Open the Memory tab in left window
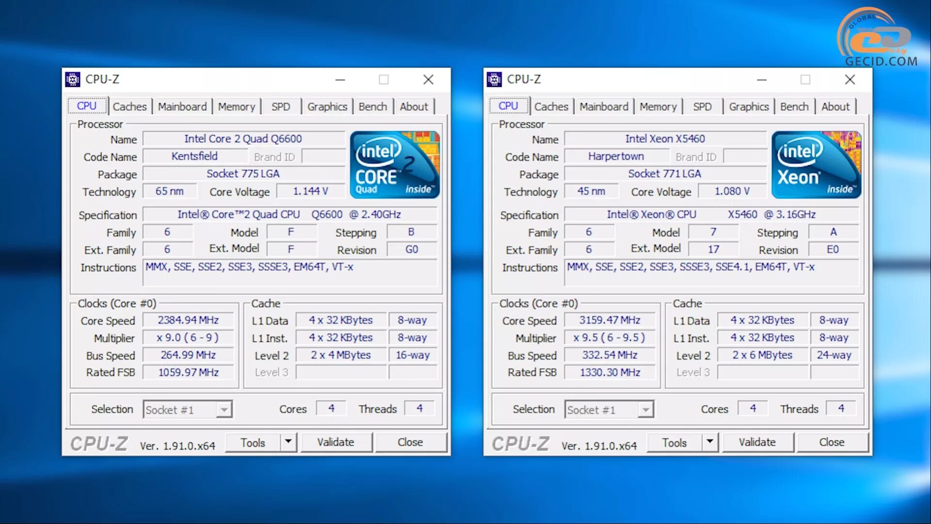931x524 pixels. click(237, 107)
